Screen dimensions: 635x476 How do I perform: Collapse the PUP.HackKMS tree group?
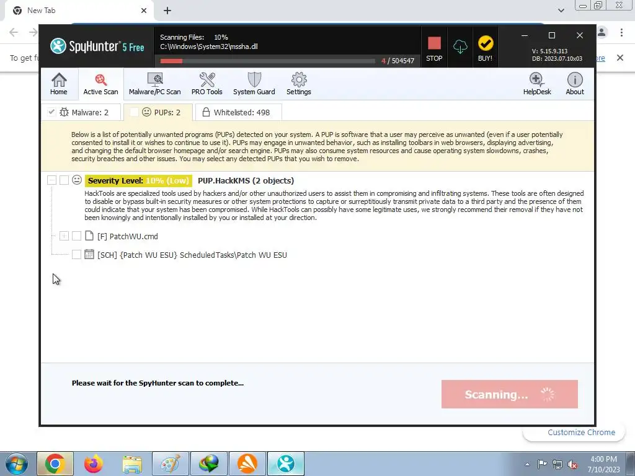[x=51, y=180]
